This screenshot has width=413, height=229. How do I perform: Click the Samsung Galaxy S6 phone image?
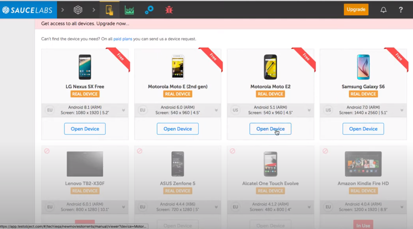pos(363,67)
